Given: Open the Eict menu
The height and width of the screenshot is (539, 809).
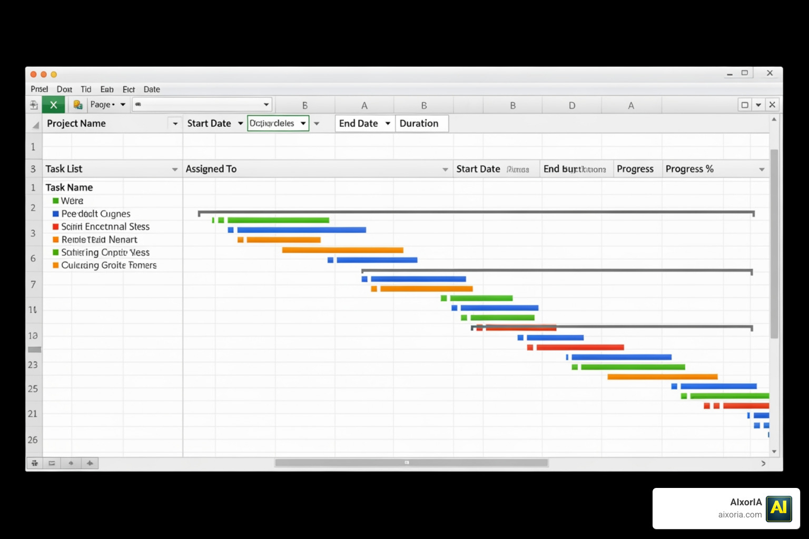Looking at the screenshot, I should (x=129, y=89).
